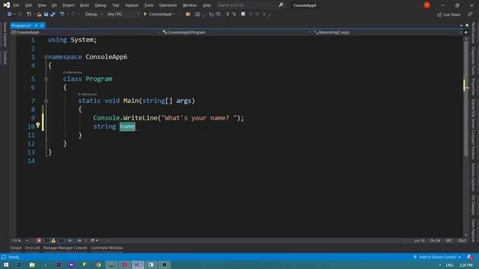Screen dimensions: 479x269
Task: Click the lightbulb quick actions icon
Action: point(38,125)
